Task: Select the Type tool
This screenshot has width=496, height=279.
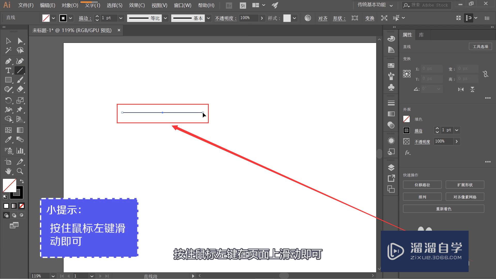Action: (x=8, y=71)
